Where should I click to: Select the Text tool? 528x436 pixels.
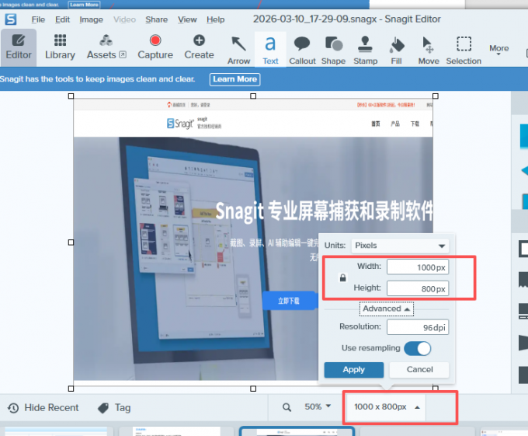(x=270, y=47)
